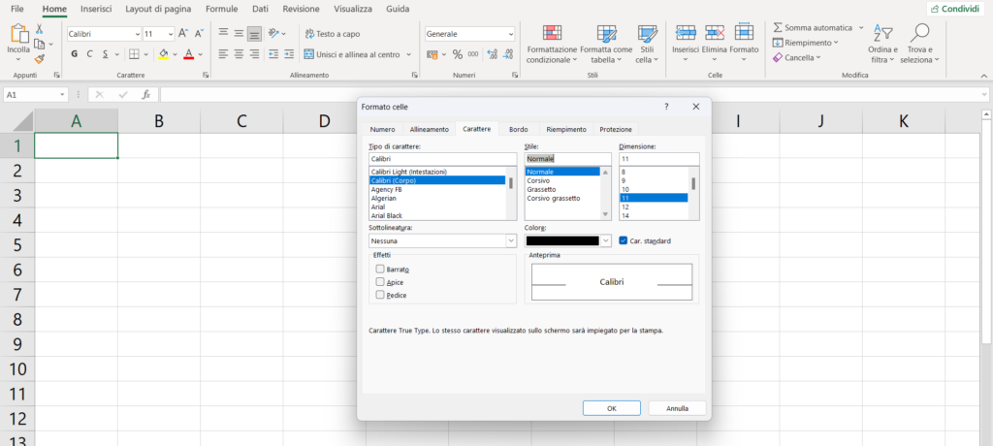Click the decrease decimal icon
The height and width of the screenshot is (446, 993).
[x=507, y=54]
